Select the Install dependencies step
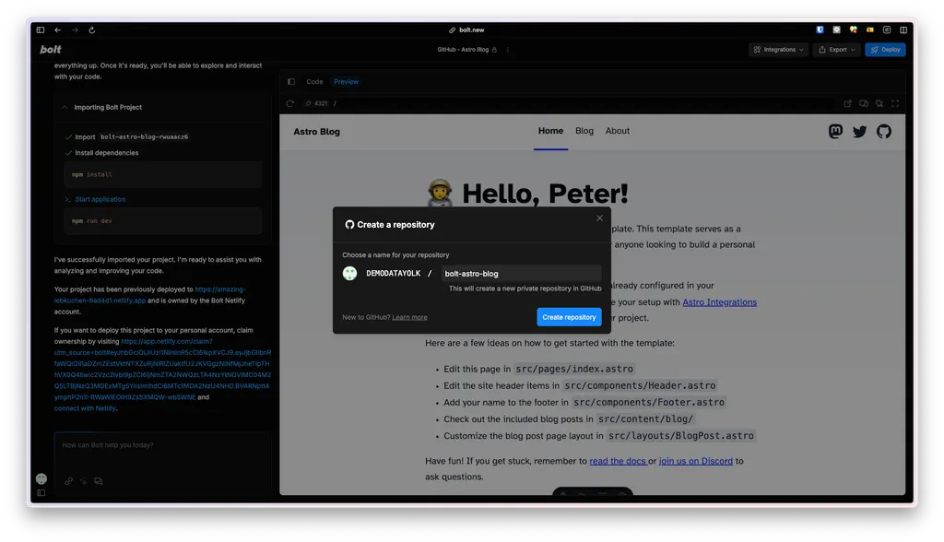The width and height of the screenshot is (944, 542). point(101,153)
